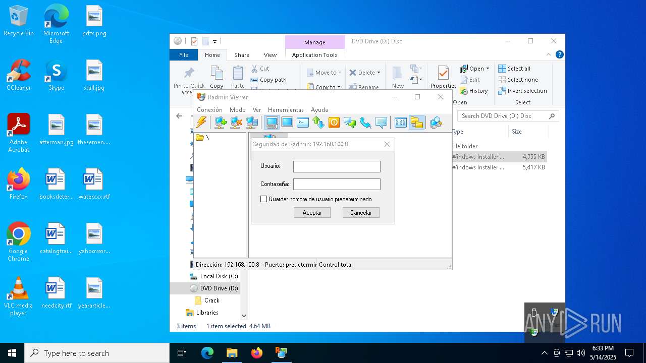Select the Send Message bubble icon in Radmin
The width and height of the screenshot is (646, 363).
click(381, 123)
